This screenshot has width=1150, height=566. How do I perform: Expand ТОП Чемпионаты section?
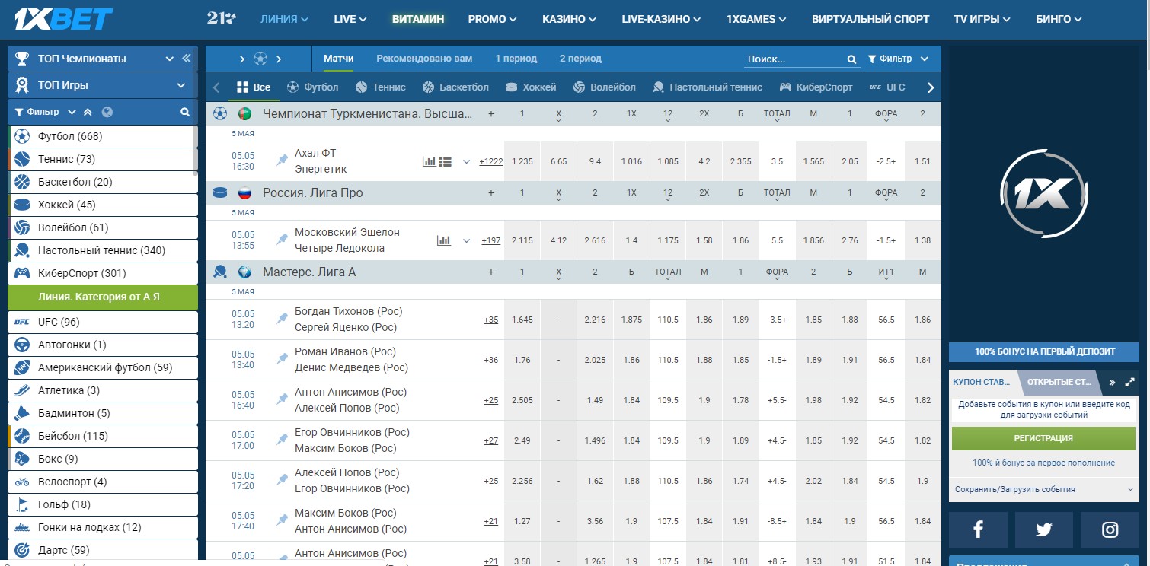[169, 59]
